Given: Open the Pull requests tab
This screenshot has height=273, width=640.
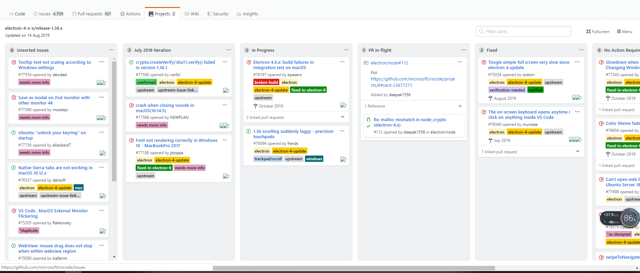Looking at the screenshot, I should [92, 14].
